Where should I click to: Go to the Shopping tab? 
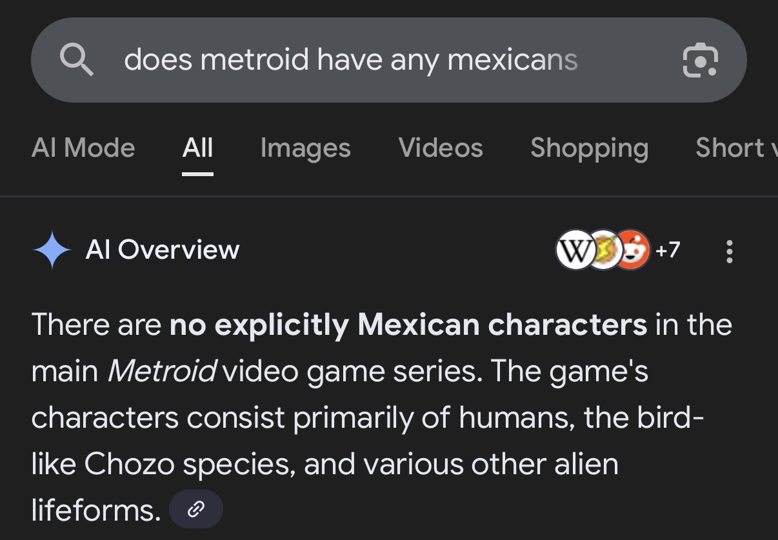tap(589, 148)
